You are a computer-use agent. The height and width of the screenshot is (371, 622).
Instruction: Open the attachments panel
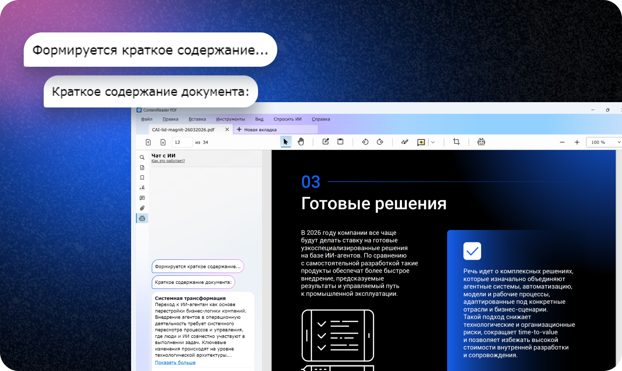point(142,208)
